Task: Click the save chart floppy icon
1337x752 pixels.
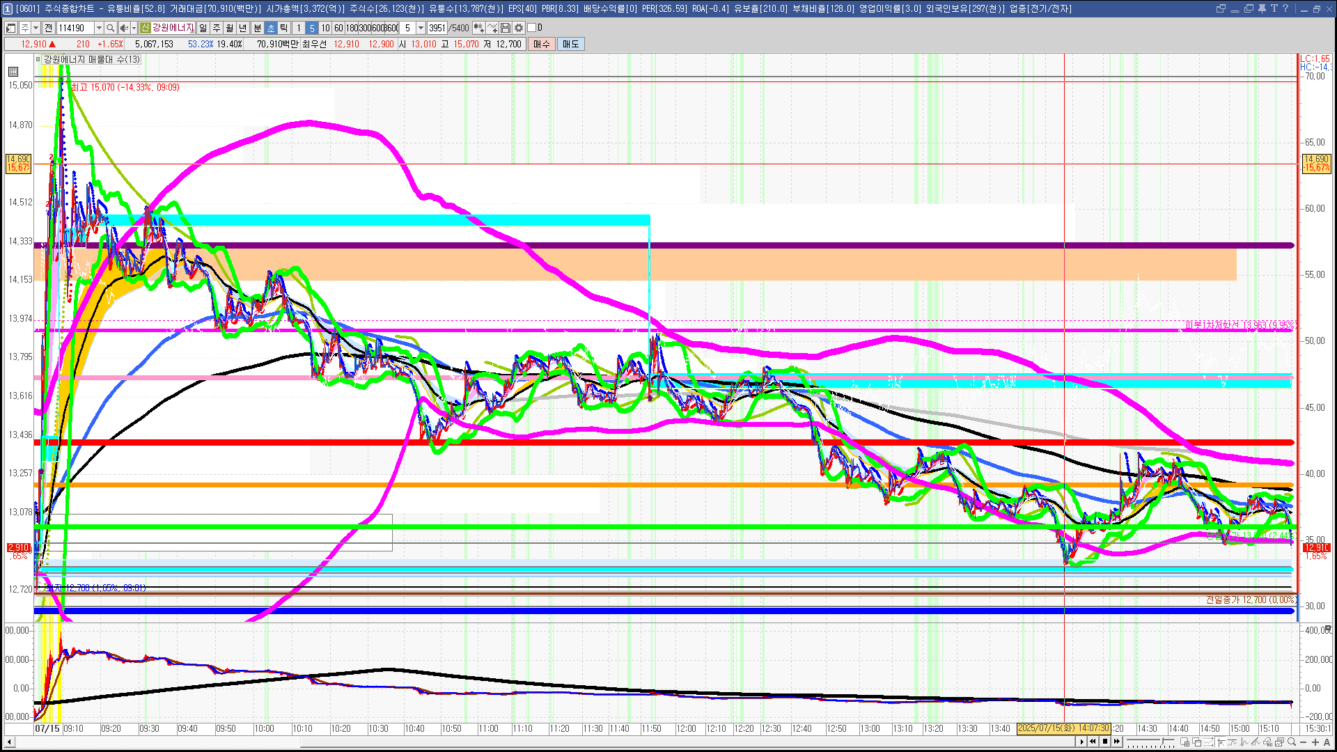Action: (x=506, y=28)
